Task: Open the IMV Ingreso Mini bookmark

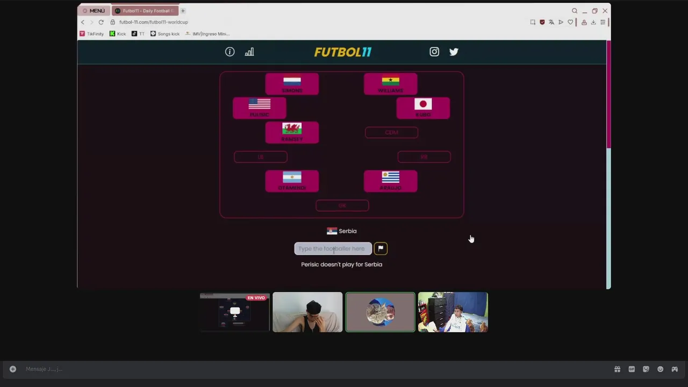Action: [x=207, y=33]
